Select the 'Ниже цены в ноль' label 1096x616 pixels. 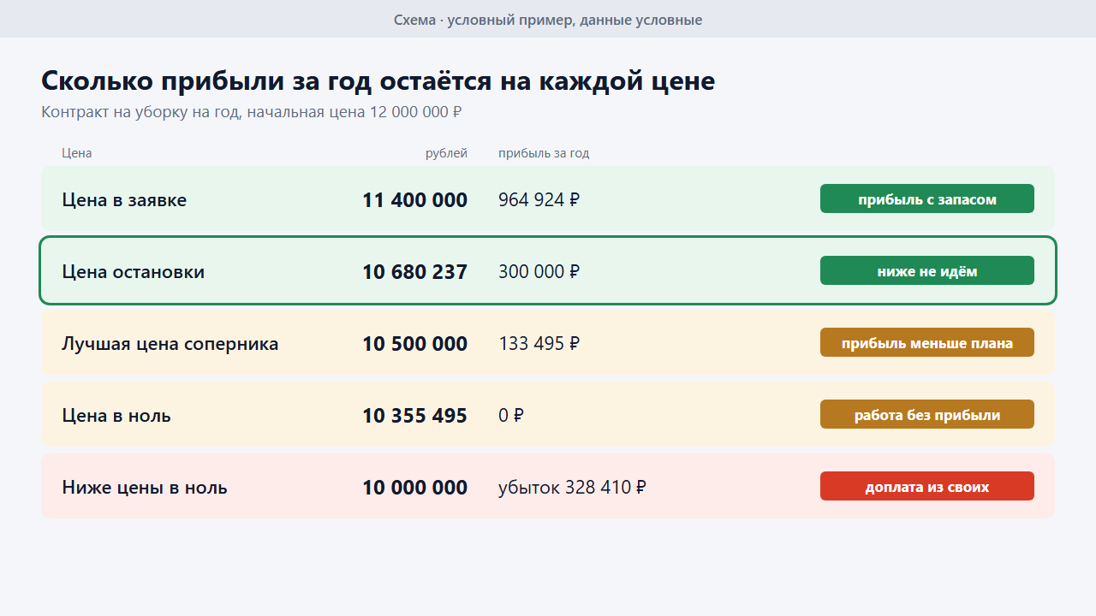[145, 488]
